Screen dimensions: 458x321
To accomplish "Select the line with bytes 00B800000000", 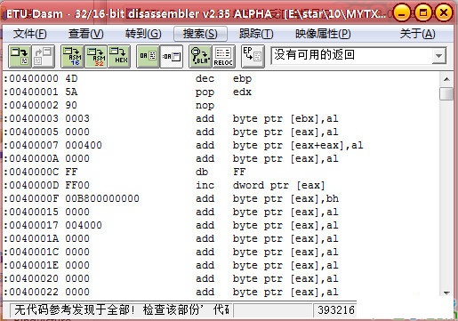I will pyautogui.click(x=221, y=198).
